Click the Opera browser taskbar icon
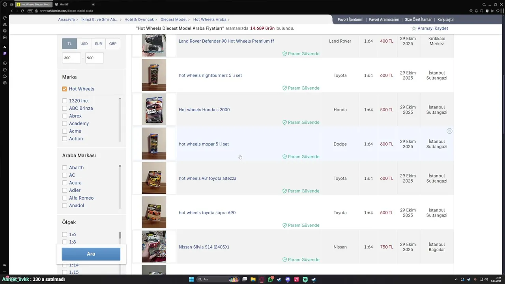Screen dimensions: 505x284 (262, 279)
